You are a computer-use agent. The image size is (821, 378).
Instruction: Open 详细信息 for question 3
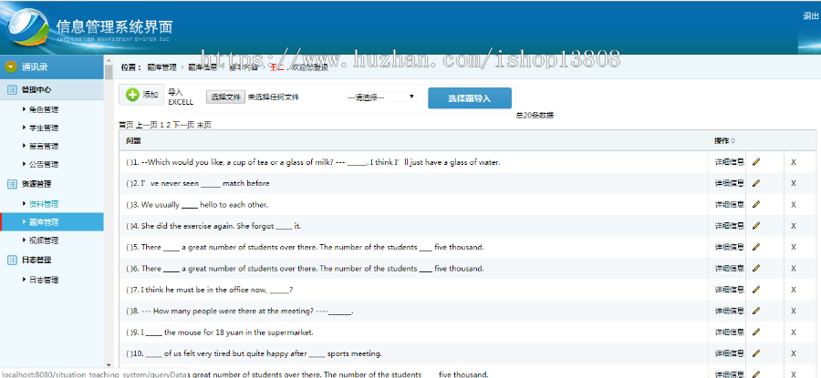(x=730, y=204)
